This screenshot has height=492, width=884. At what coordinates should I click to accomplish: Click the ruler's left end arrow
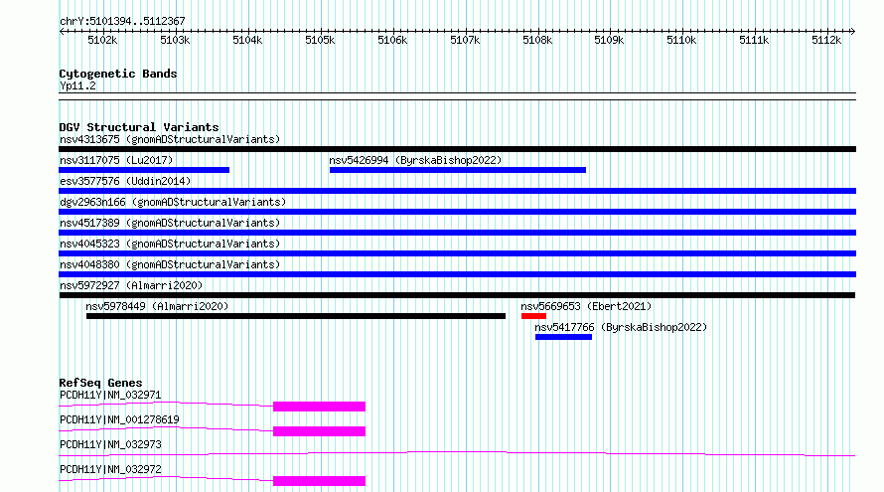tap(62, 32)
